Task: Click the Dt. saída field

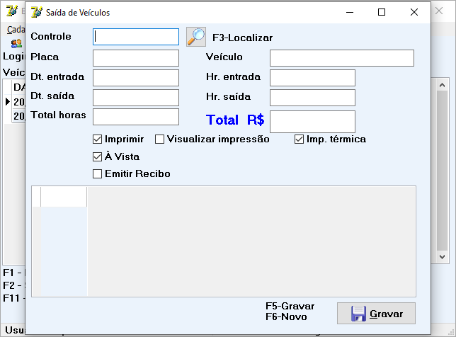Action: click(136, 98)
